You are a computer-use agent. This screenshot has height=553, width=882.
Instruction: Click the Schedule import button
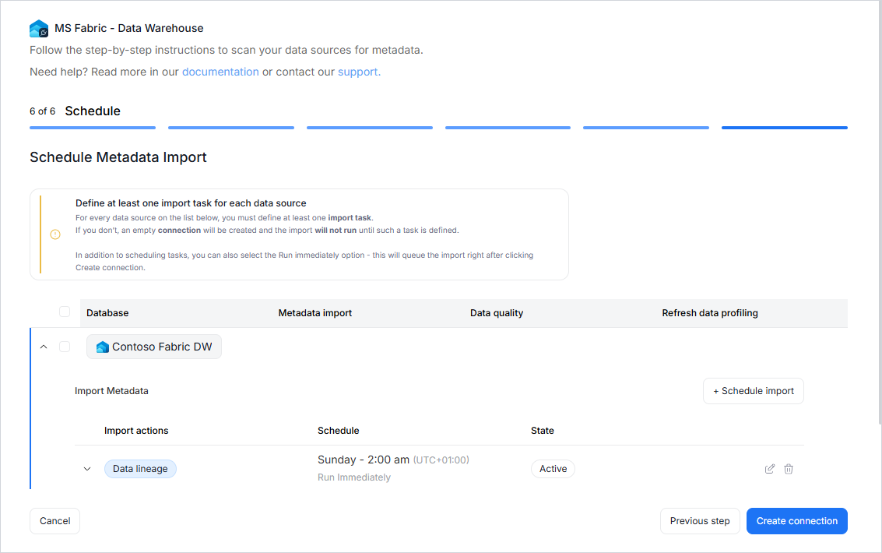753,391
